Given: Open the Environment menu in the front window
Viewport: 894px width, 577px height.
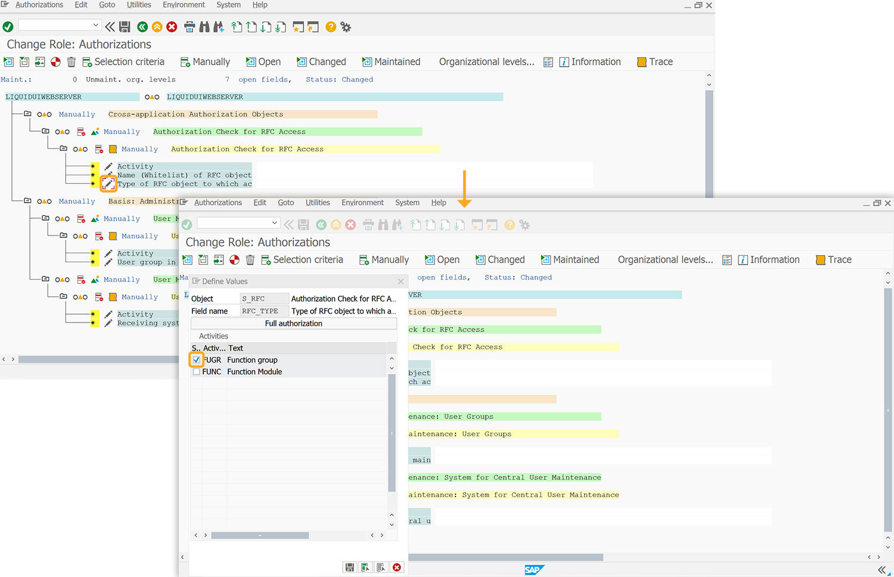Looking at the screenshot, I should pyautogui.click(x=362, y=203).
